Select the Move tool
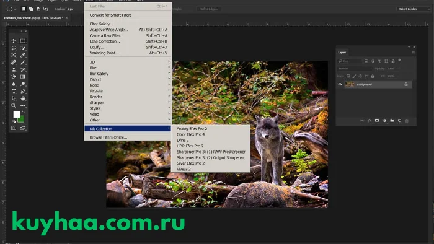 14,41
